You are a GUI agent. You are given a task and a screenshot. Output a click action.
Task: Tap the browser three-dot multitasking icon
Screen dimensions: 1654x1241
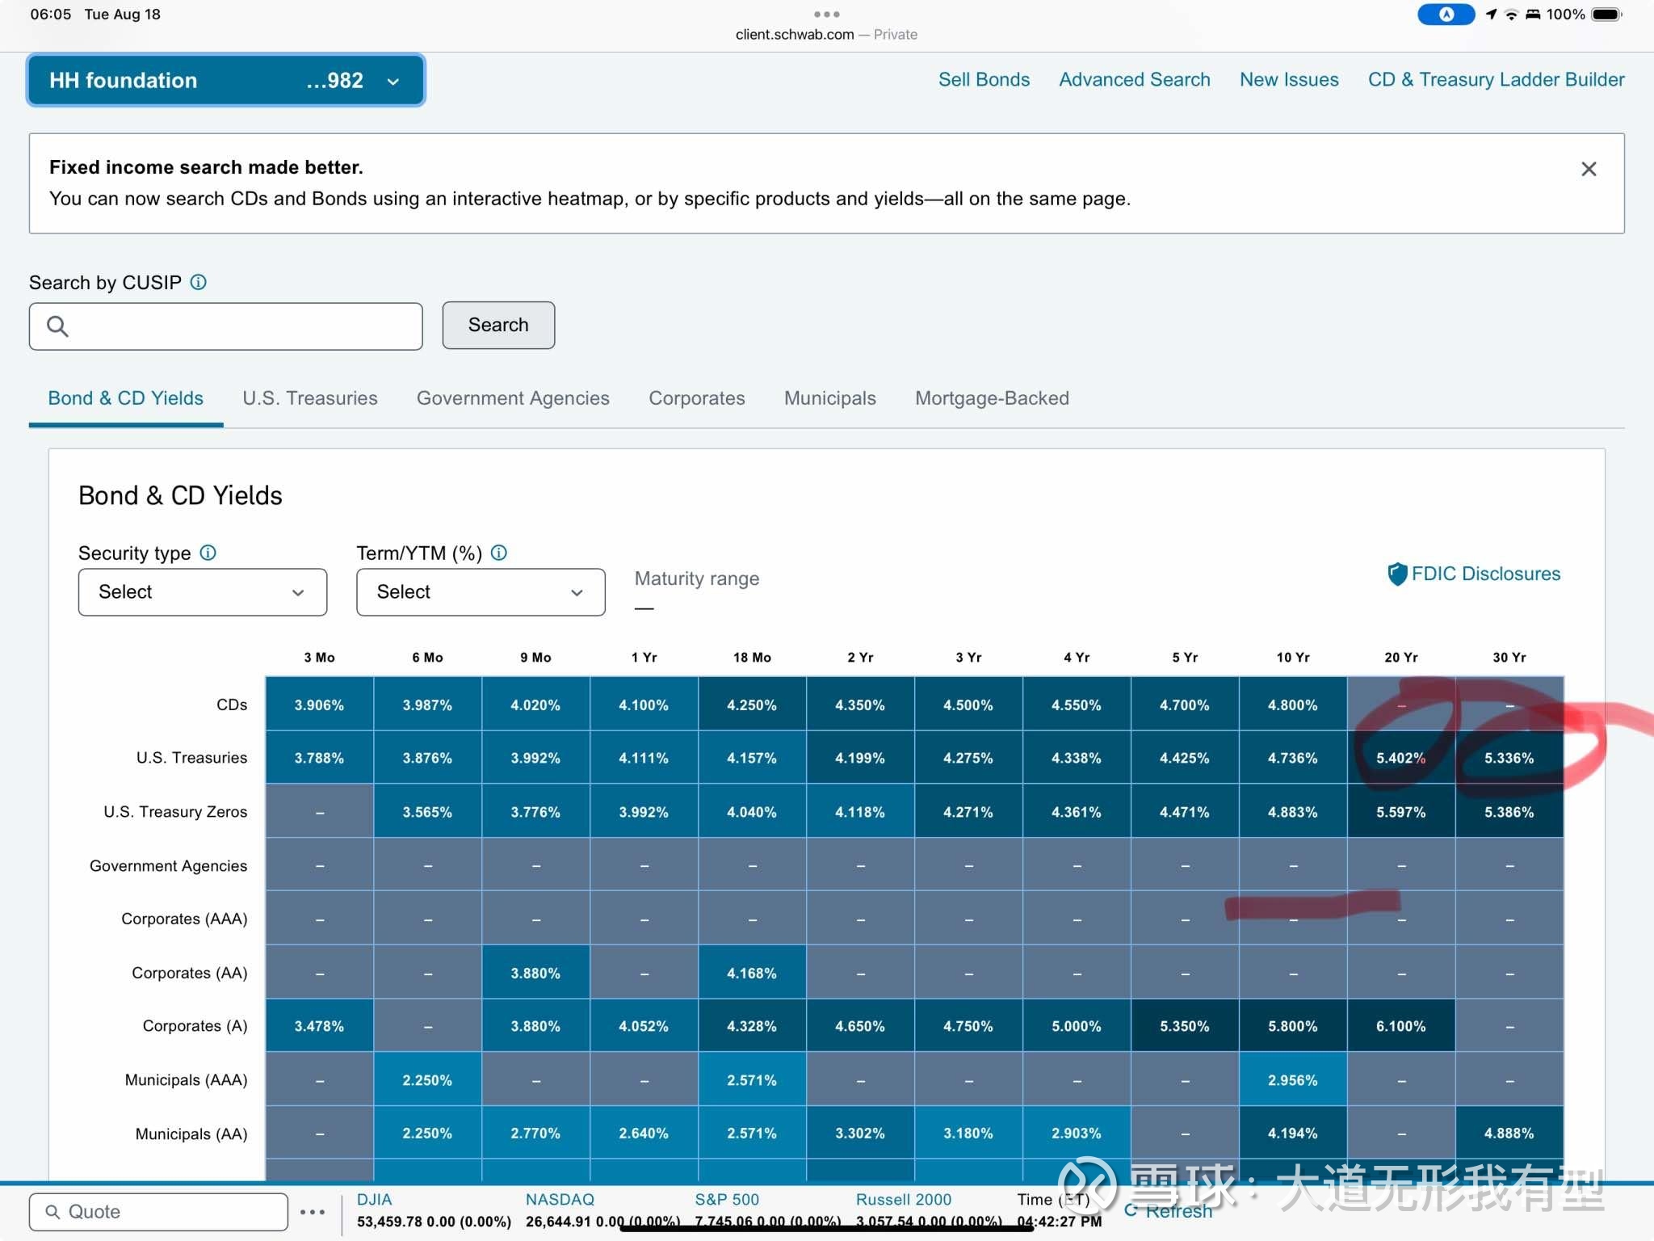click(x=826, y=14)
